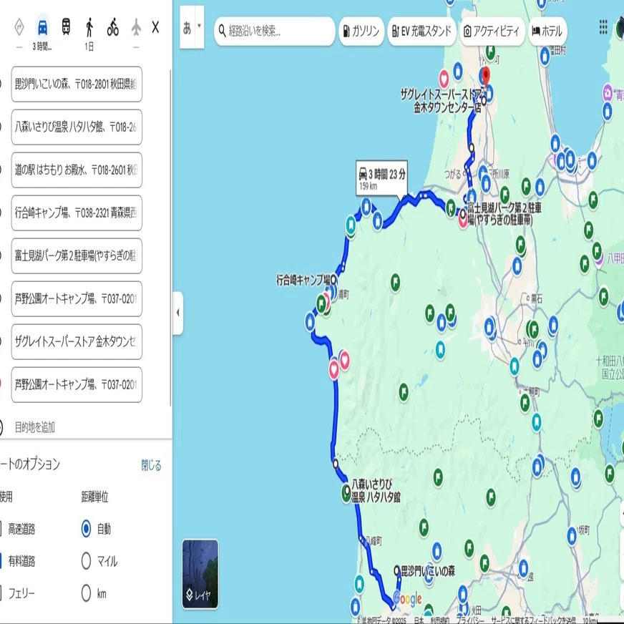Click the 3時間 driving time label
Image resolution: width=624 pixels, height=624 pixels.
(42, 47)
